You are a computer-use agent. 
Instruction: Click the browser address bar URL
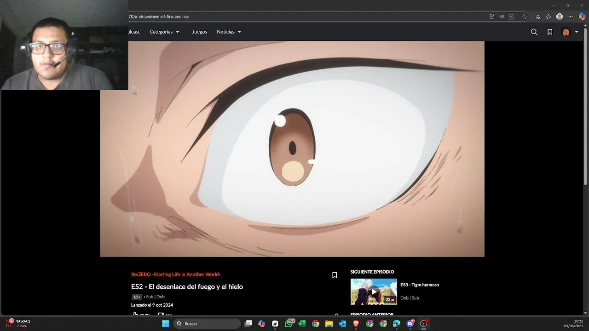pos(158,17)
